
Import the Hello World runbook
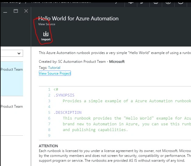[x=46, y=36]
